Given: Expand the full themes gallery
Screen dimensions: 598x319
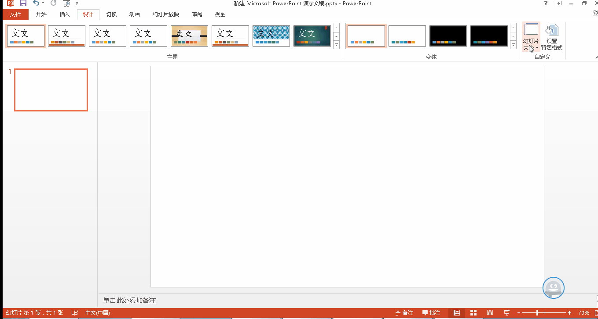Looking at the screenshot, I should [x=337, y=44].
